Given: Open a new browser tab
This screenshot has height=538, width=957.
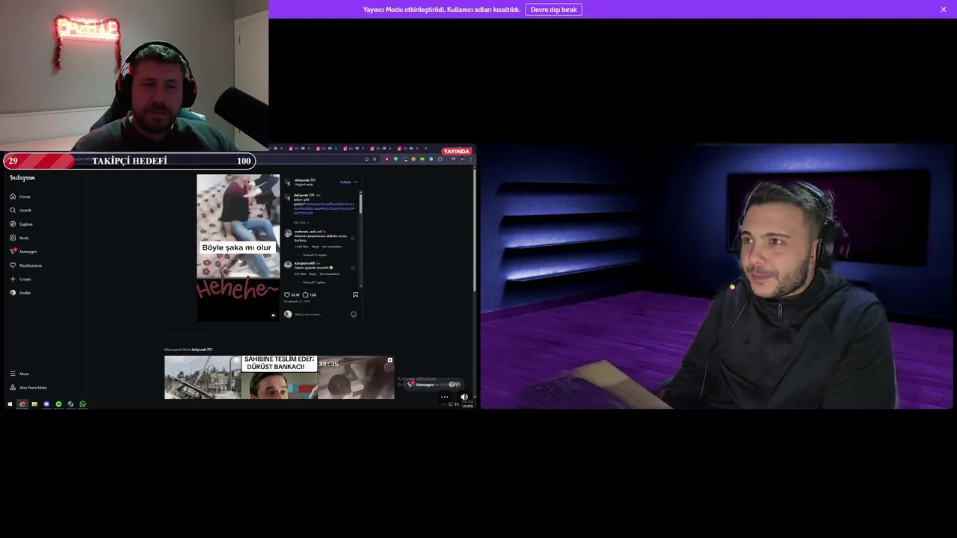Looking at the screenshot, I should 426,148.
